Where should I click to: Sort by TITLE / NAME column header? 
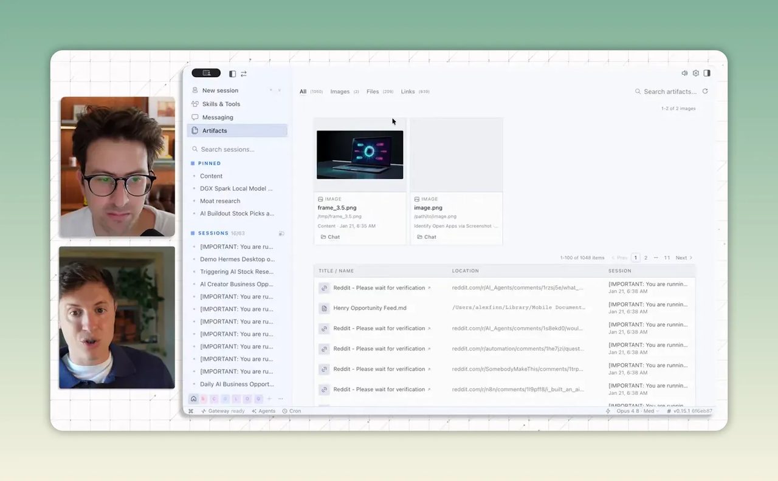click(x=336, y=271)
